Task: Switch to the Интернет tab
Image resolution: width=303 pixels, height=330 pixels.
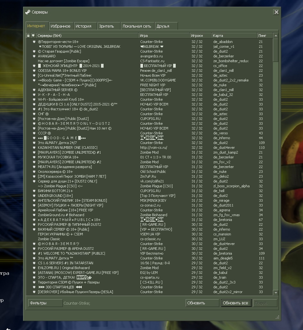Action: click(37, 26)
